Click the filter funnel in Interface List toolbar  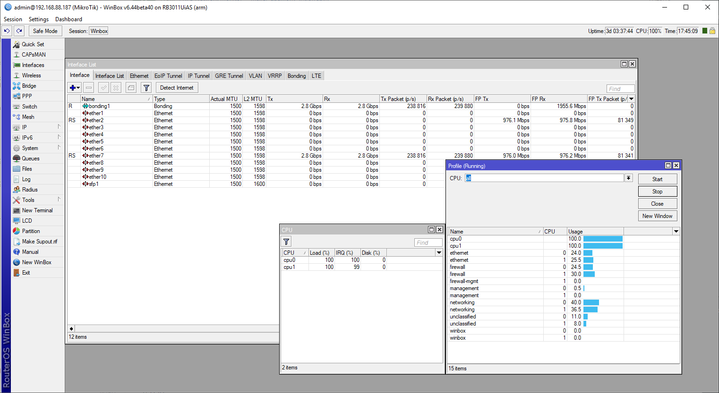click(146, 88)
